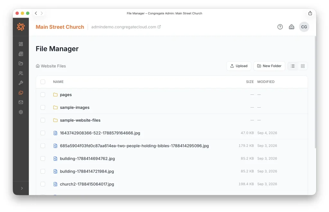Open the envelope mail icon in sidebar
Viewport: 329px width, 212px height.
coord(21,102)
